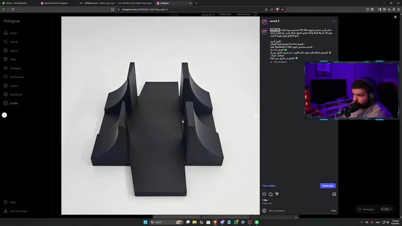Screen dimensions: 402x226
Task: Go to the previous post with the left arrow
Action: (4, 115)
